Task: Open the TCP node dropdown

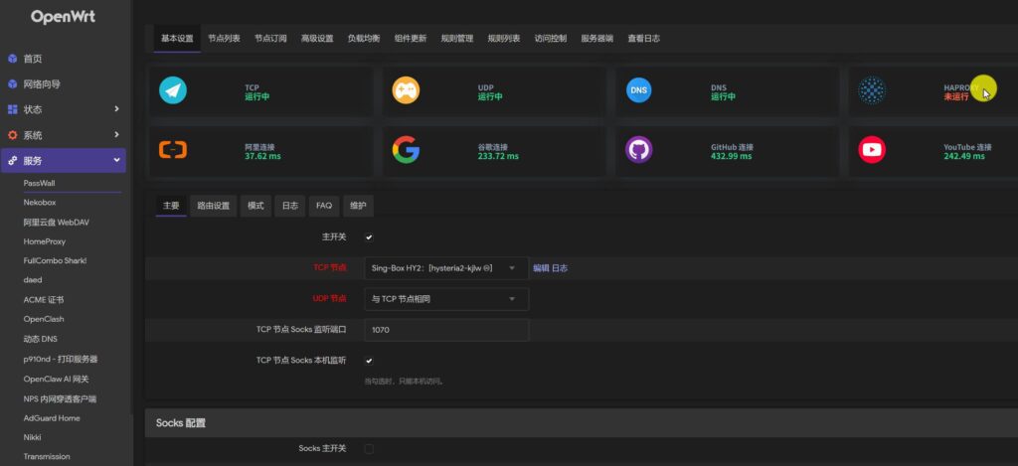Action: click(x=446, y=268)
